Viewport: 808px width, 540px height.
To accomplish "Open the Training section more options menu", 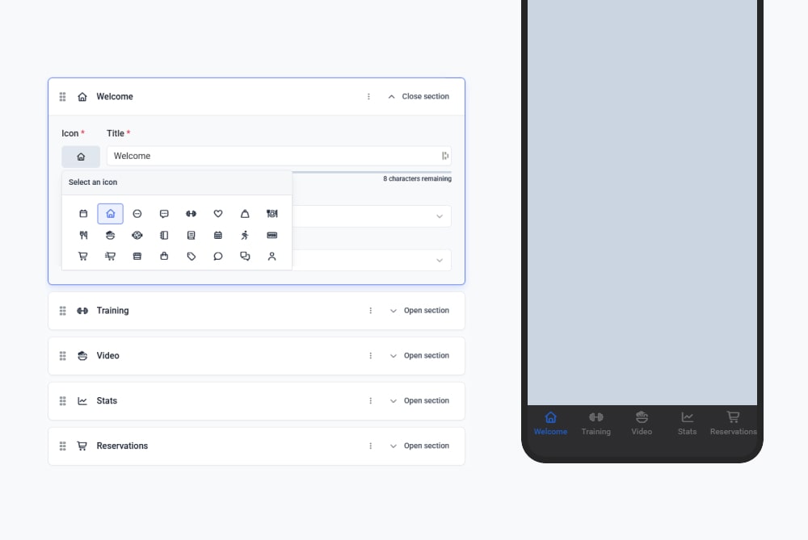I will click(x=371, y=311).
